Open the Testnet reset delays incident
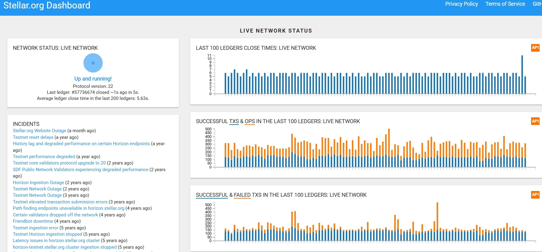This screenshot has width=542, height=252. (33, 137)
